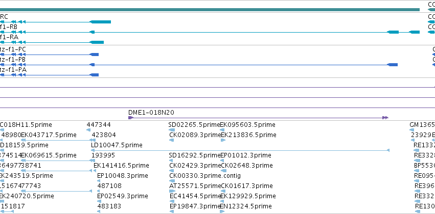This screenshot has height=214, width=435.
Task: Select the ftz-f1-PB right coding block
Action: 392,65
